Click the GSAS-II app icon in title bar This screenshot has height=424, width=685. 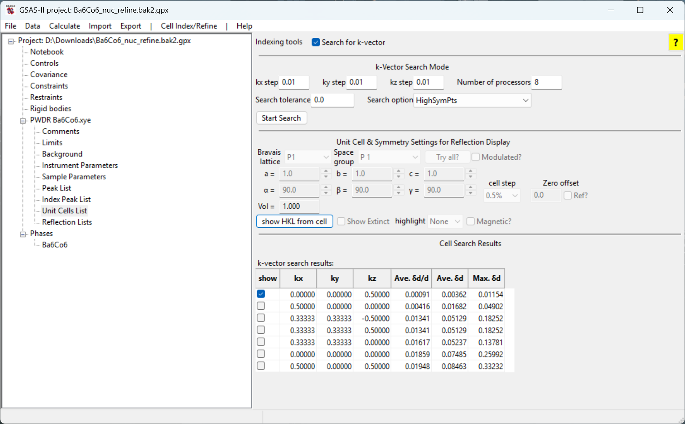pyautogui.click(x=11, y=10)
